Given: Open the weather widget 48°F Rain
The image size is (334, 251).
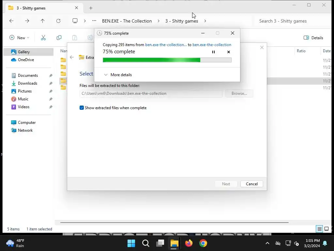Looking at the screenshot, I should click(15, 243).
